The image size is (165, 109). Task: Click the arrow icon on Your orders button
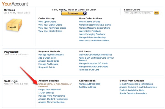click(x=85, y=13)
